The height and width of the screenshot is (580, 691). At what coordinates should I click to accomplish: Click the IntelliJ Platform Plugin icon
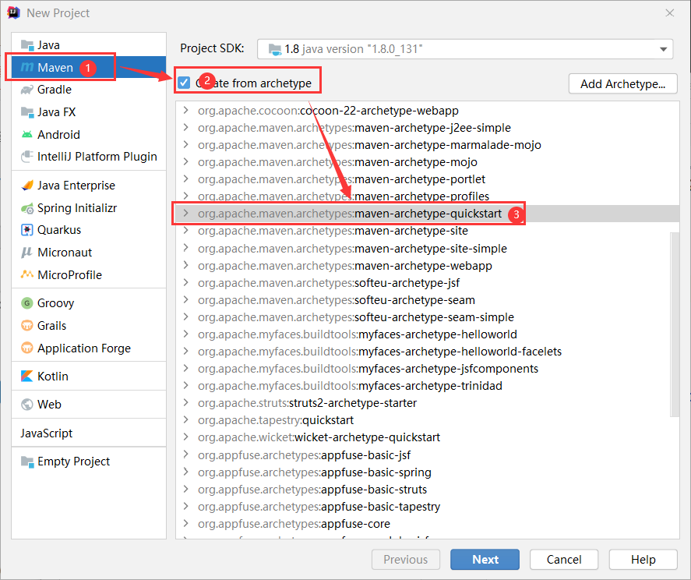coord(27,157)
